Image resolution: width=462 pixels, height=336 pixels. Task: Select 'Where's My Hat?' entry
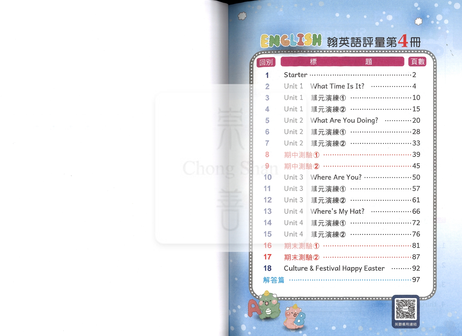[x=337, y=211]
